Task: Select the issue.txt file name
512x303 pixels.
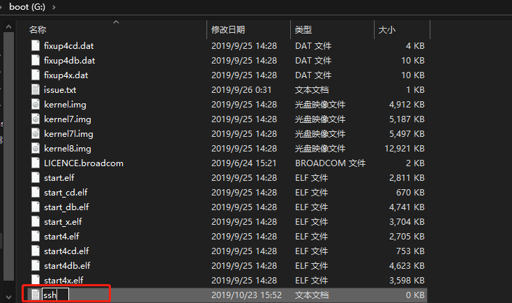Action: (60, 90)
